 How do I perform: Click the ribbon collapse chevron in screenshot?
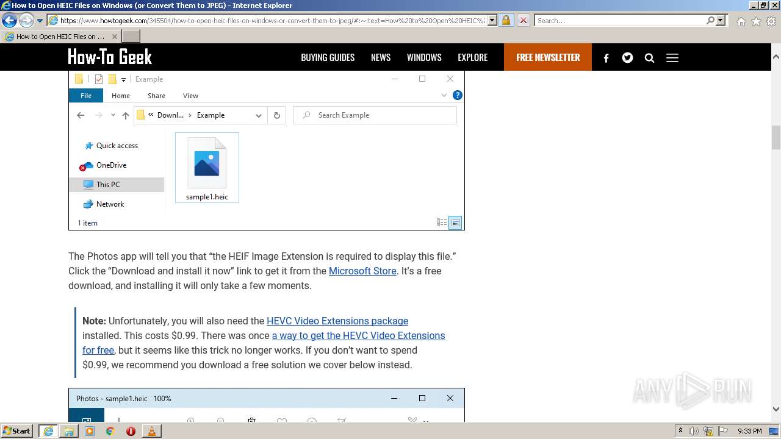444,95
